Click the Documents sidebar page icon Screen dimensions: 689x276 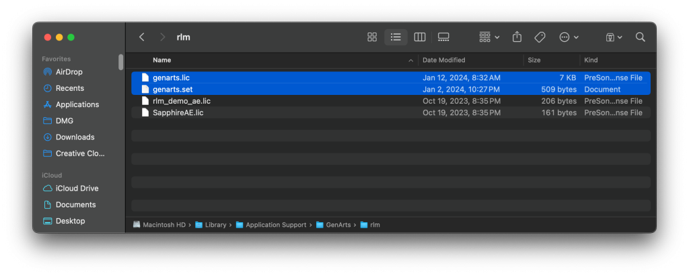(48, 205)
